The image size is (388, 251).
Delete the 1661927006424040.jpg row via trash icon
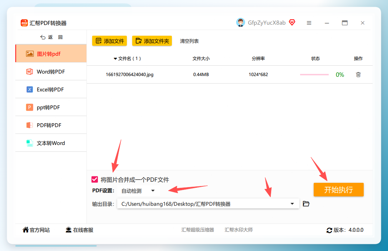[358, 74]
